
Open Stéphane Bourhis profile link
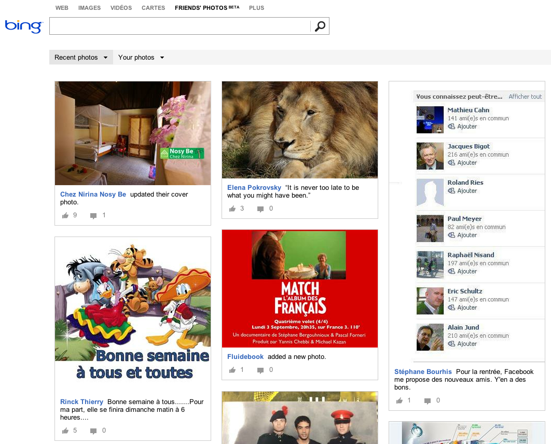pos(423,371)
